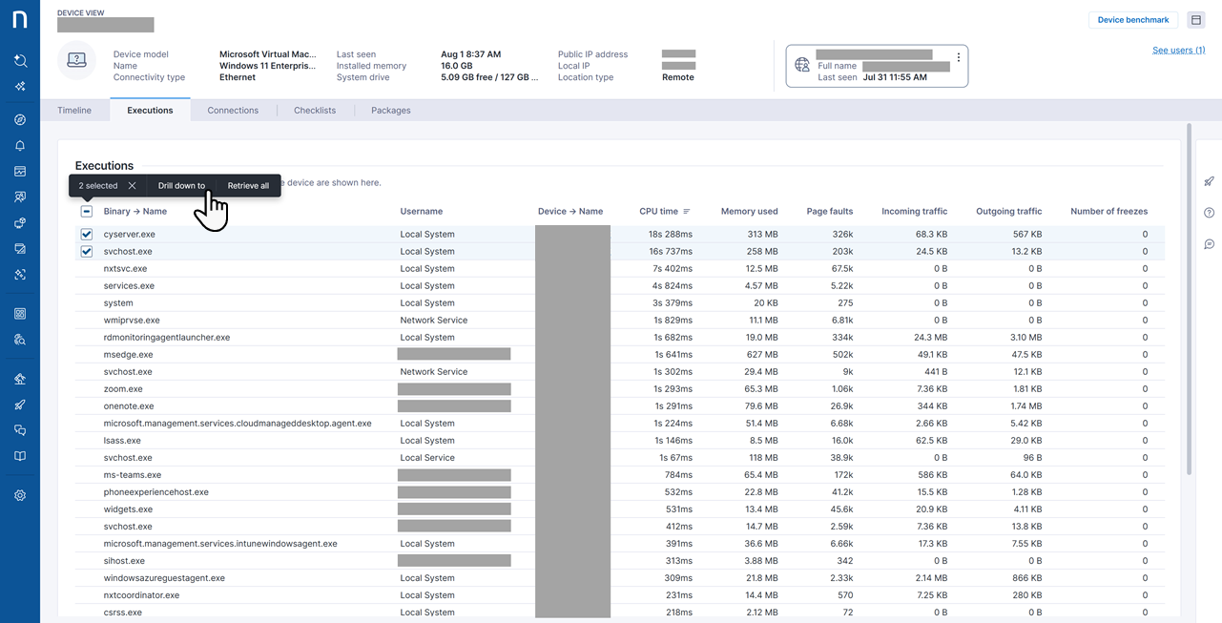Open the help question mark icon
1222x623 pixels.
click(1209, 213)
